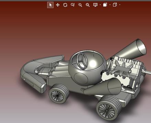Click the Zoom to Fit icon
Image resolution: width=151 pixels, height=123 pixels.
73,5
